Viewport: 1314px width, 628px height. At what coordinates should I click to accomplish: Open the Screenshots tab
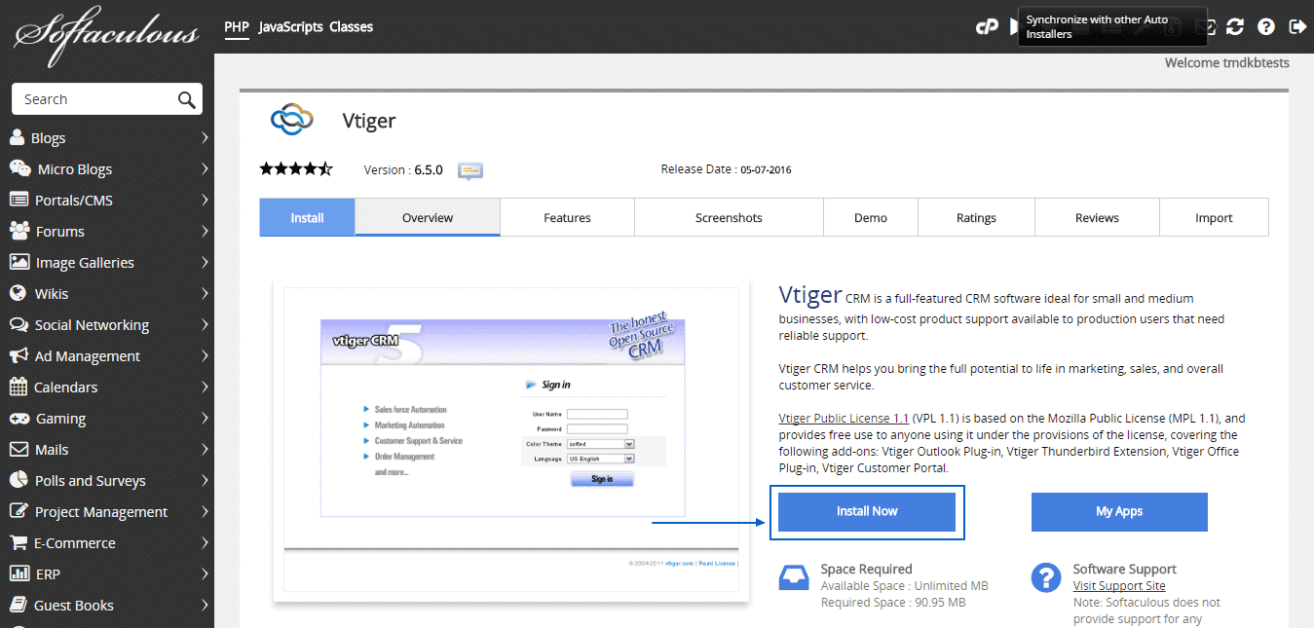[x=729, y=217]
